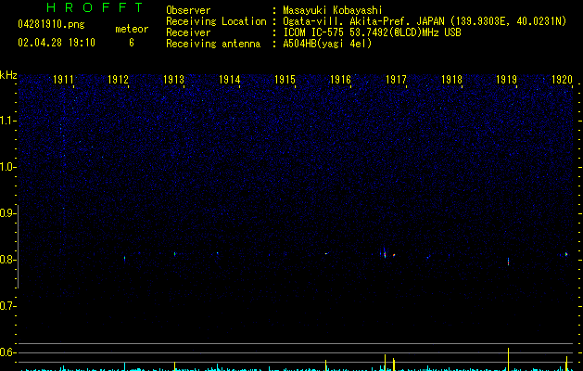The image size is (583, 371).
Task: Click the Receiver label
Action: 188,32
